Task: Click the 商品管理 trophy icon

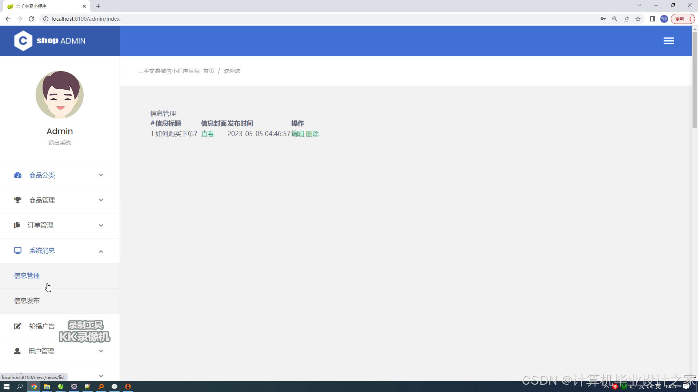Action: (x=17, y=200)
